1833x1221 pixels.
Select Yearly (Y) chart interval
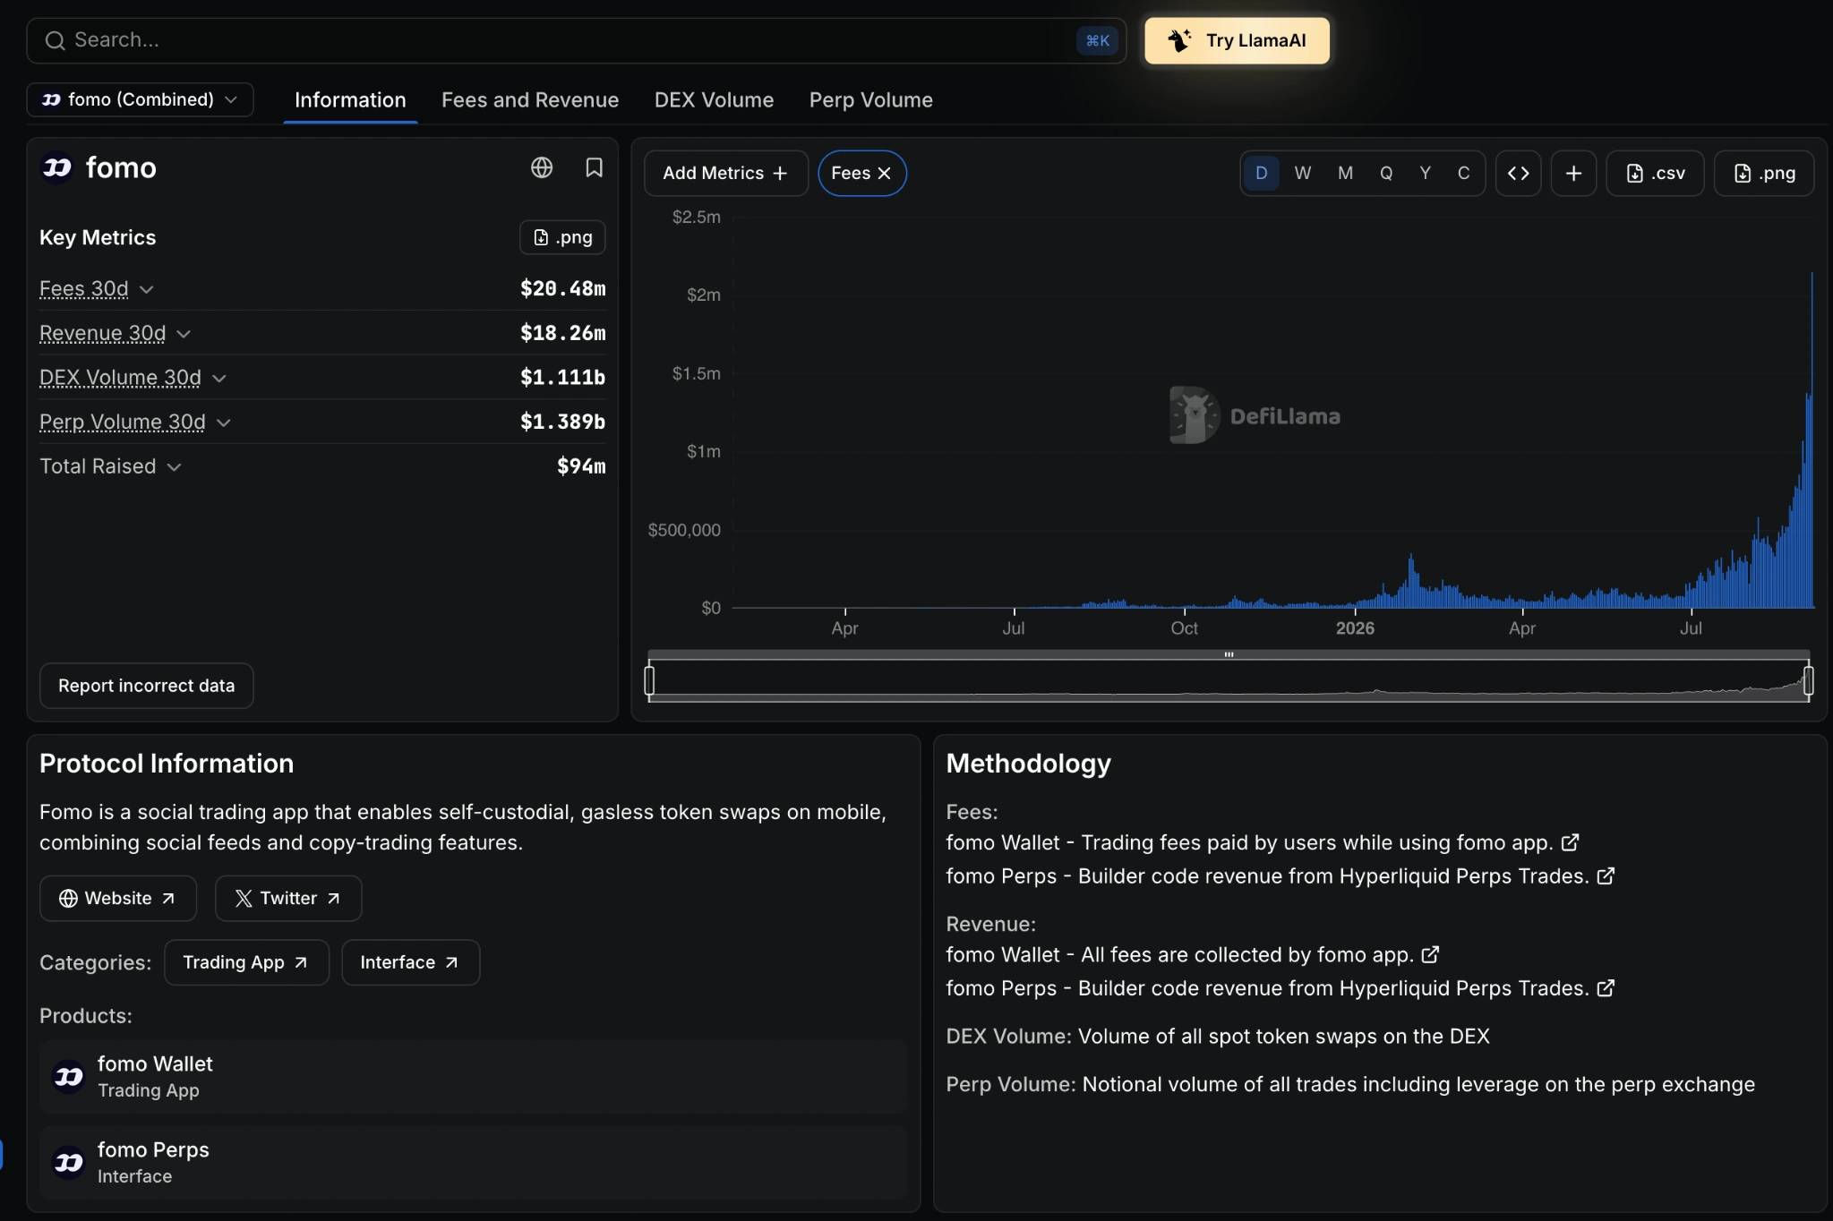point(1425,173)
